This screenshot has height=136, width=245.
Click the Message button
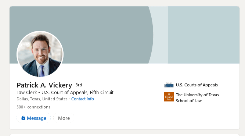click(33, 118)
